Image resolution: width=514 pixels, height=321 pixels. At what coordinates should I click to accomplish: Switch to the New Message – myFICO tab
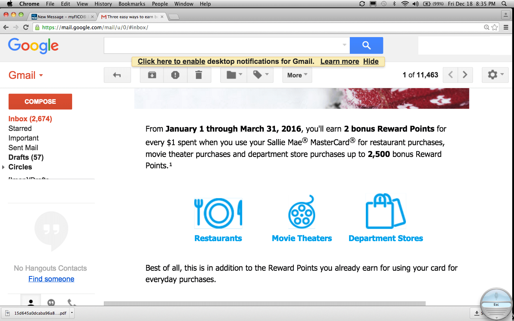(x=62, y=17)
